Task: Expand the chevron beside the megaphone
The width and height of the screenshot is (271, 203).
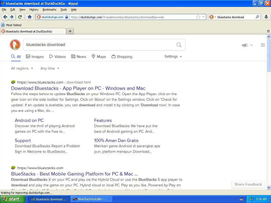Action: [251, 45]
